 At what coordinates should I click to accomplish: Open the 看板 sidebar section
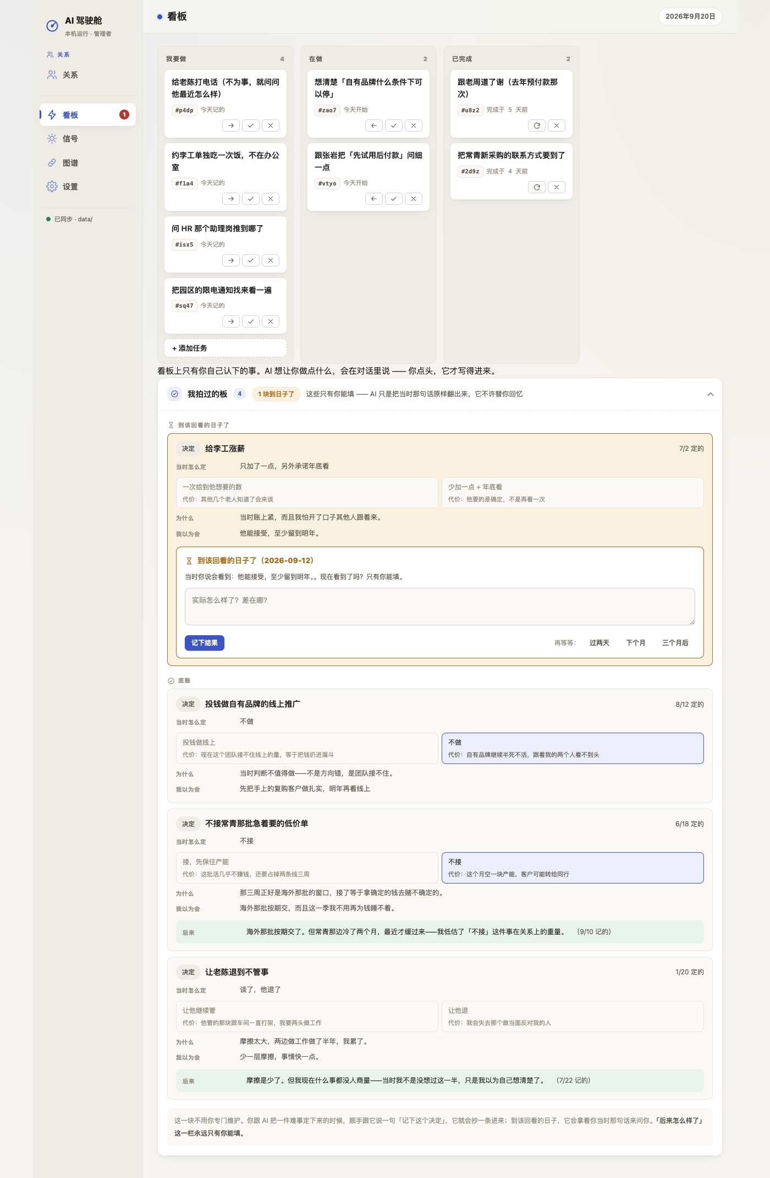point(87,115)
